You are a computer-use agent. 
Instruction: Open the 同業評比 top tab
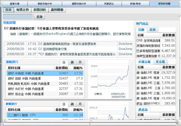coord(109,4)
